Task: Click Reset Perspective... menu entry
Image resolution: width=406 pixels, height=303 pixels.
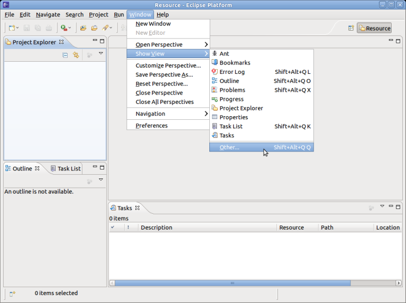Action: tap(161, 84)
